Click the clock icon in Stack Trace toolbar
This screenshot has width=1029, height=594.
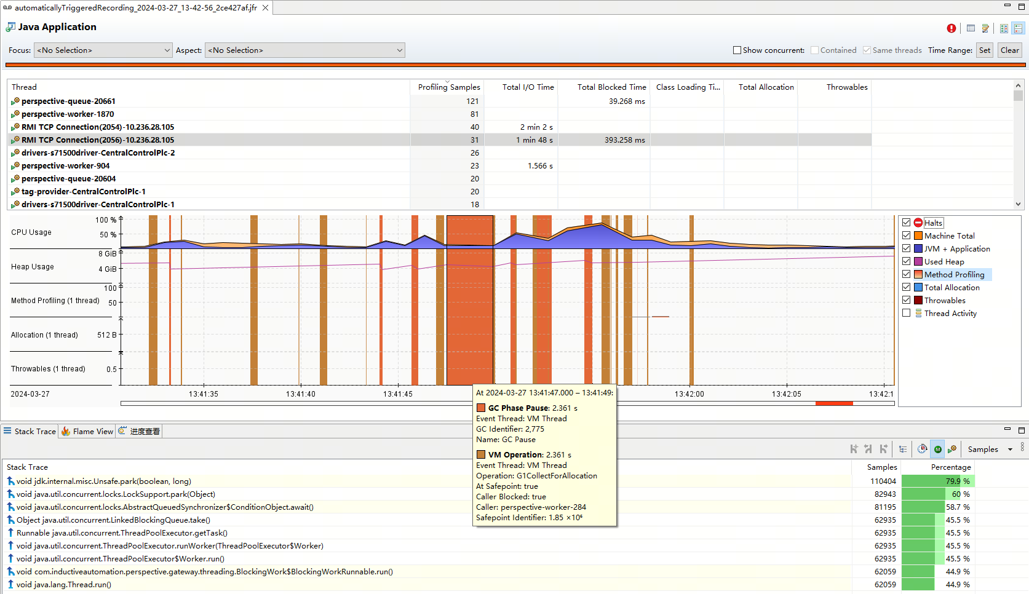(x=922, y=449)
